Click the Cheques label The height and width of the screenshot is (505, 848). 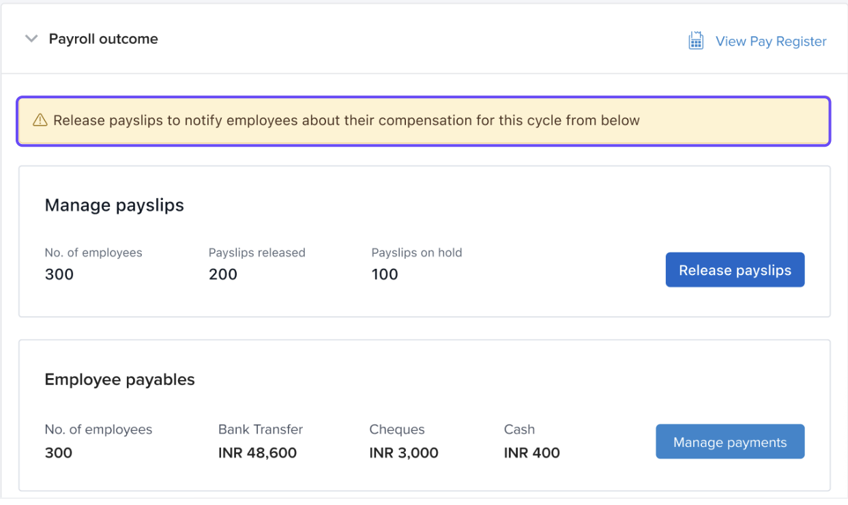pyautogui.click(x=397, y=429)
